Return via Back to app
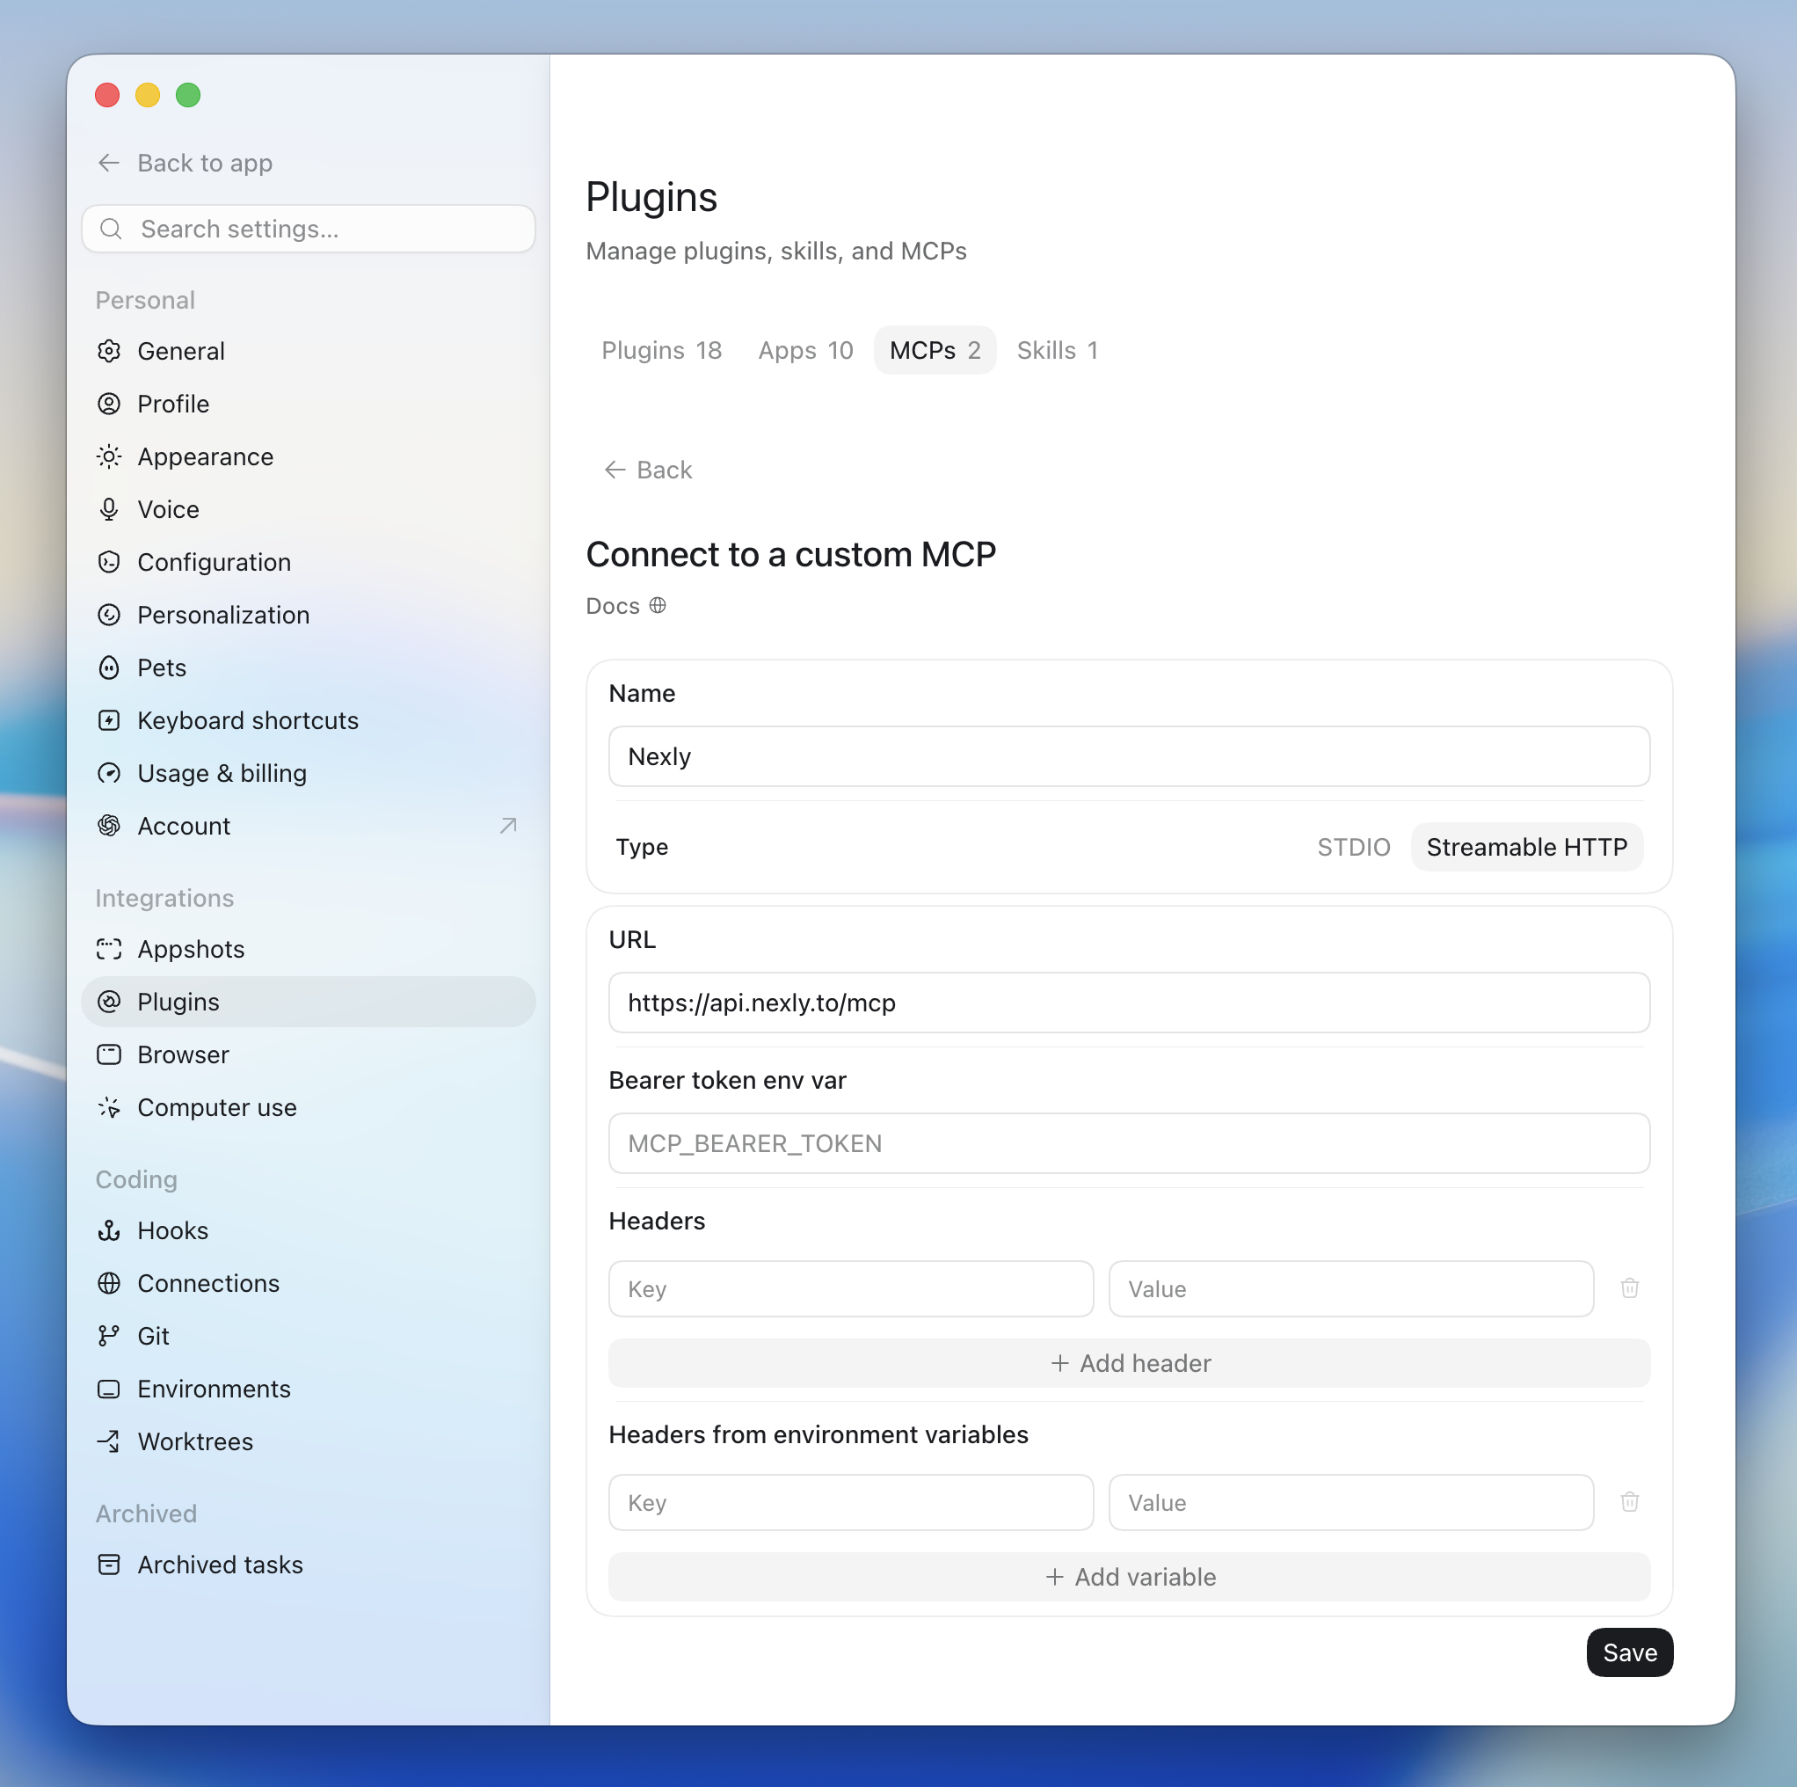Screen dimensions: 1797x1787 tap(184, 163)
